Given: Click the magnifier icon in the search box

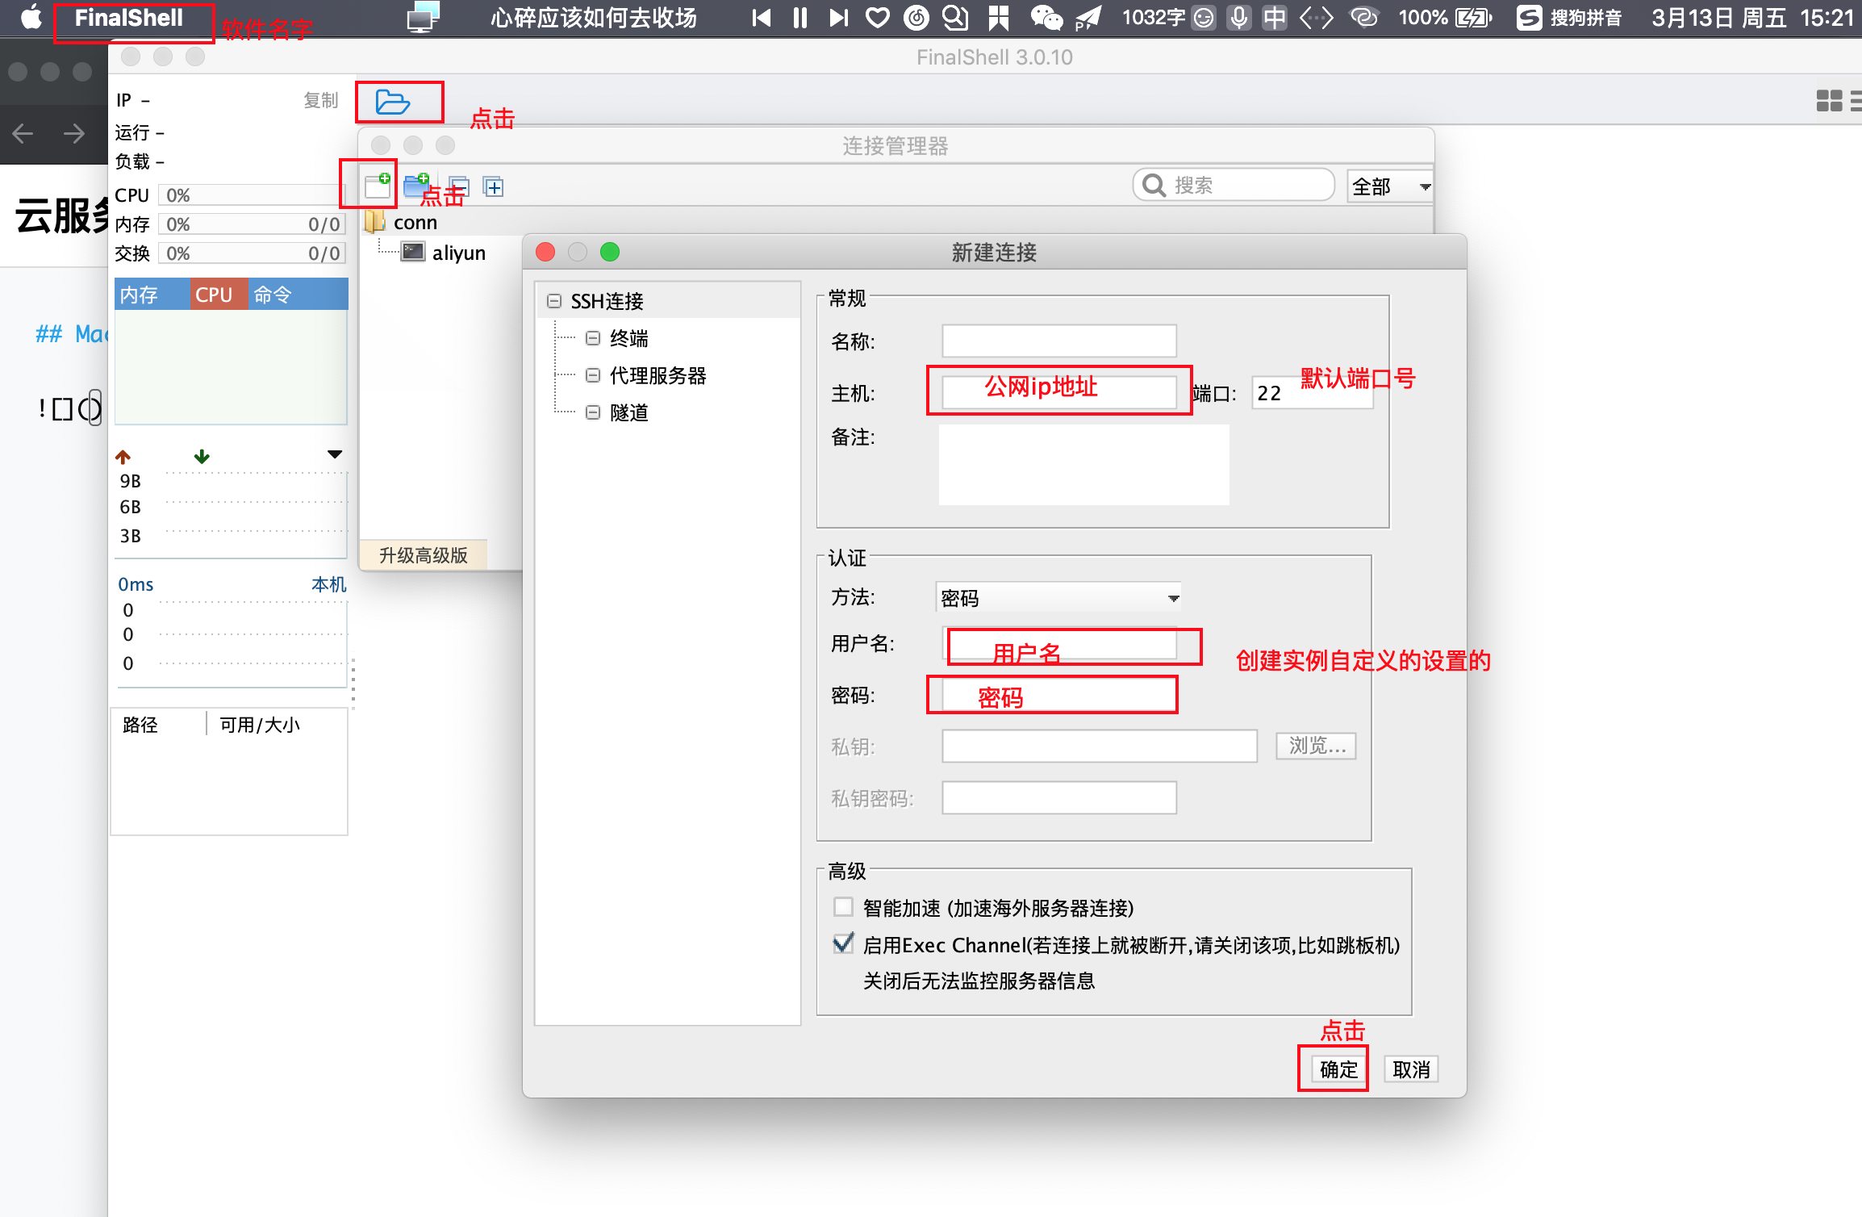Looking at the screenshot, I should click(1154, 186).
